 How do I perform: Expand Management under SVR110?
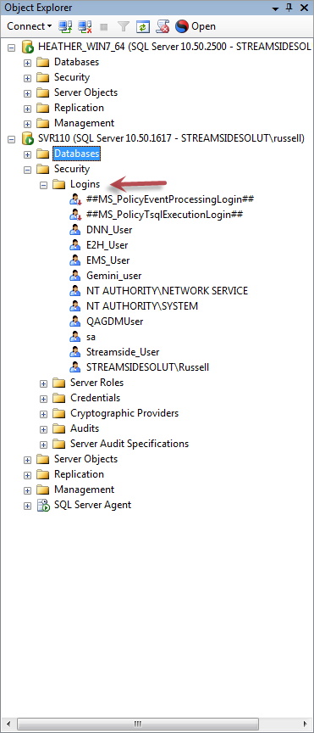click(28, 491)
